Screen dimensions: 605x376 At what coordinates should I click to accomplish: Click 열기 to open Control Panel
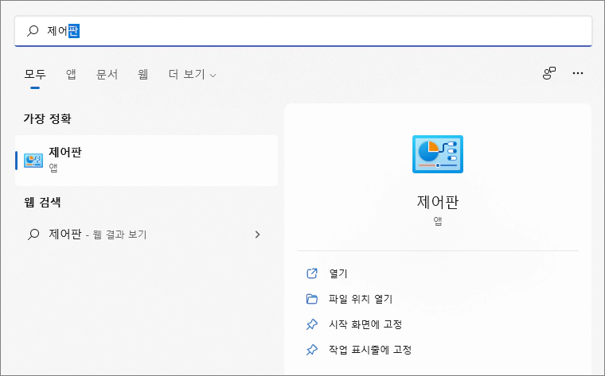338,273
